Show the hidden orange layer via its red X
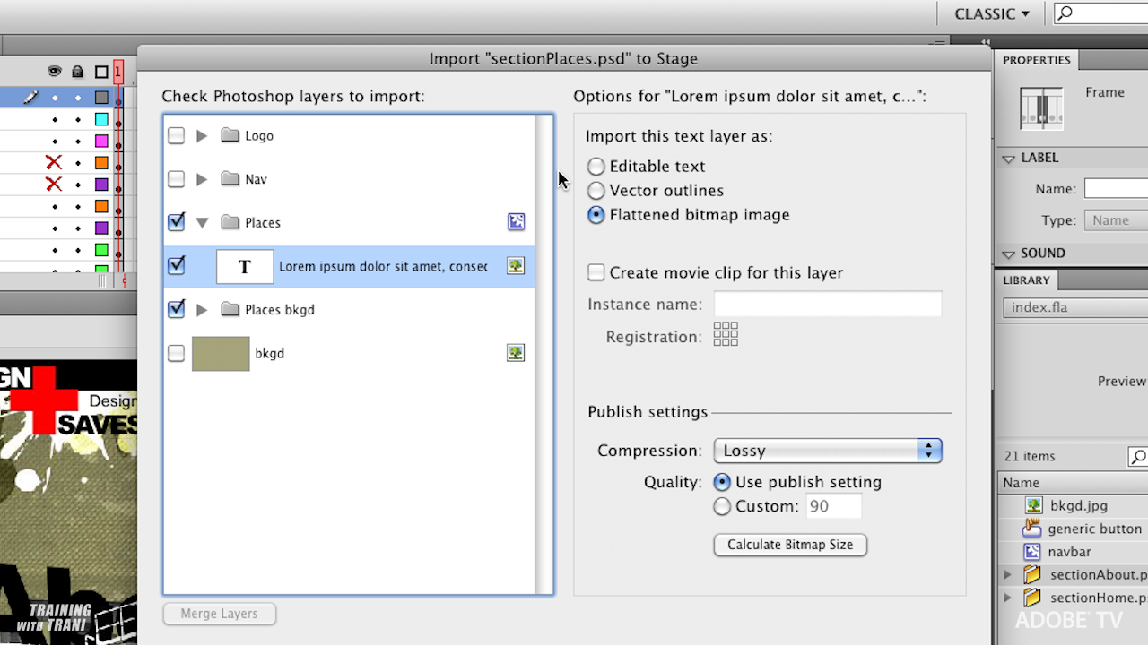Image resolution: width=1148 pixels, height=645 pixels. 54,162
